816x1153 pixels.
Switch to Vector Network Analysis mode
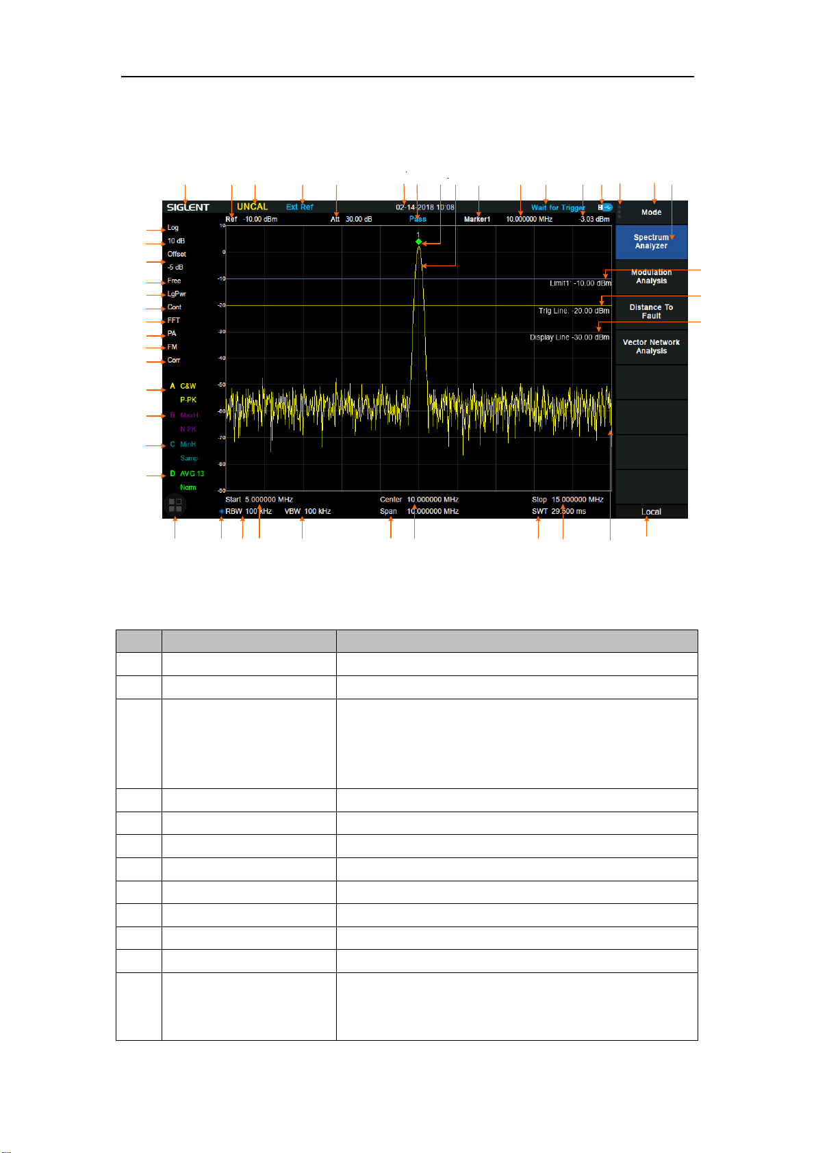pyautogui.click(x=651, y=346)
